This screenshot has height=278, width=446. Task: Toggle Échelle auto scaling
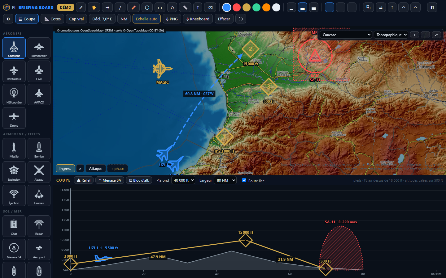point(146,19)
